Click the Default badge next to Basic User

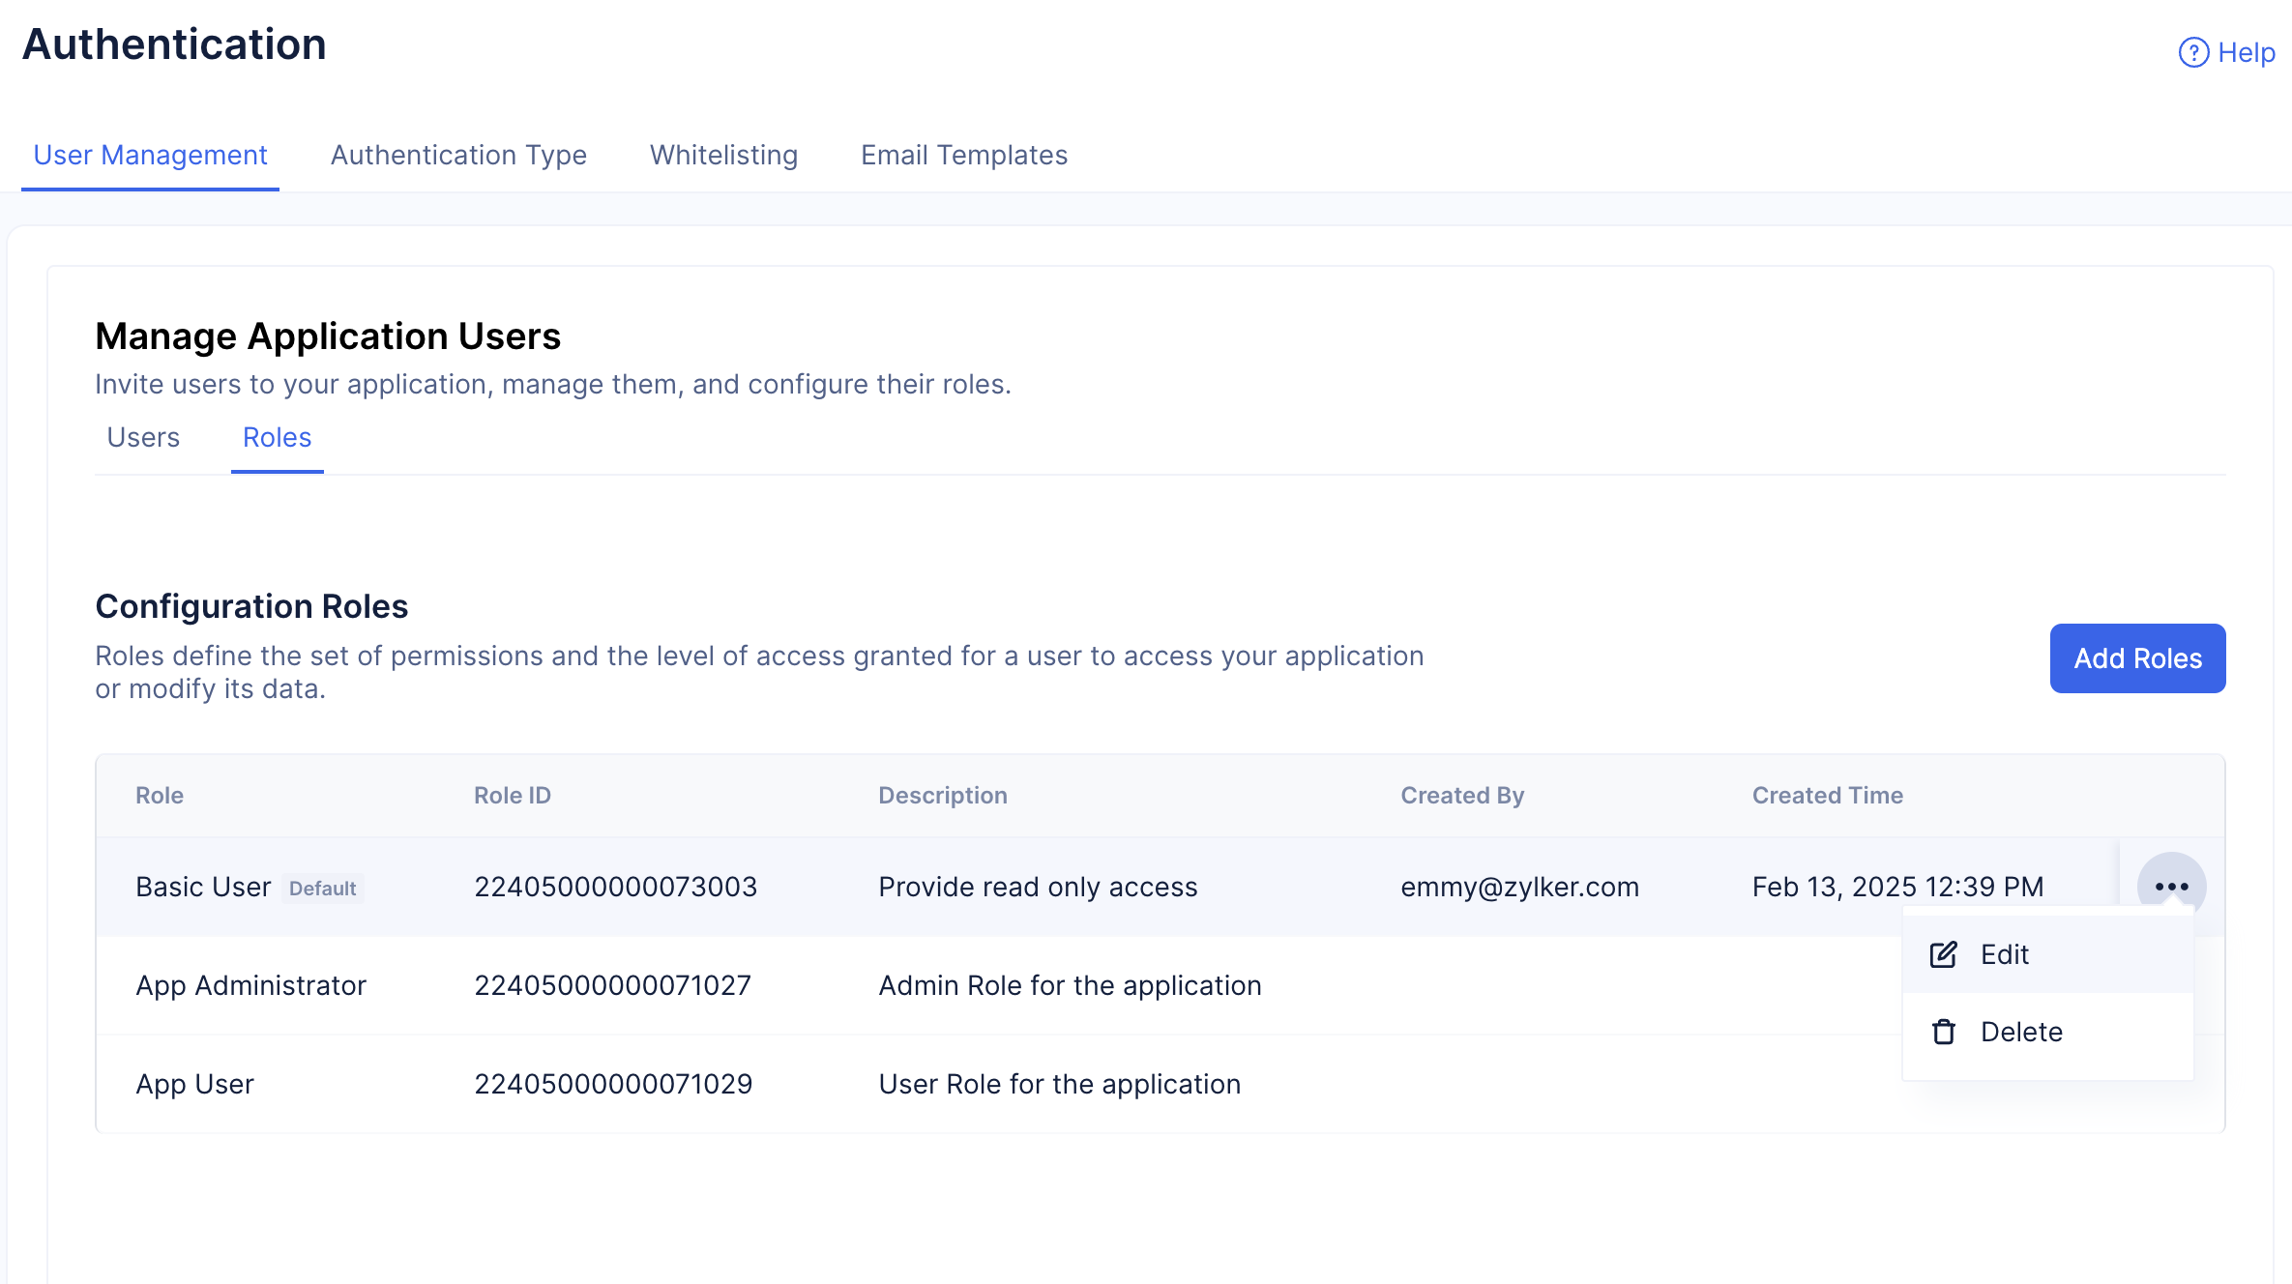pyautogui.click(x=323, y=888)
